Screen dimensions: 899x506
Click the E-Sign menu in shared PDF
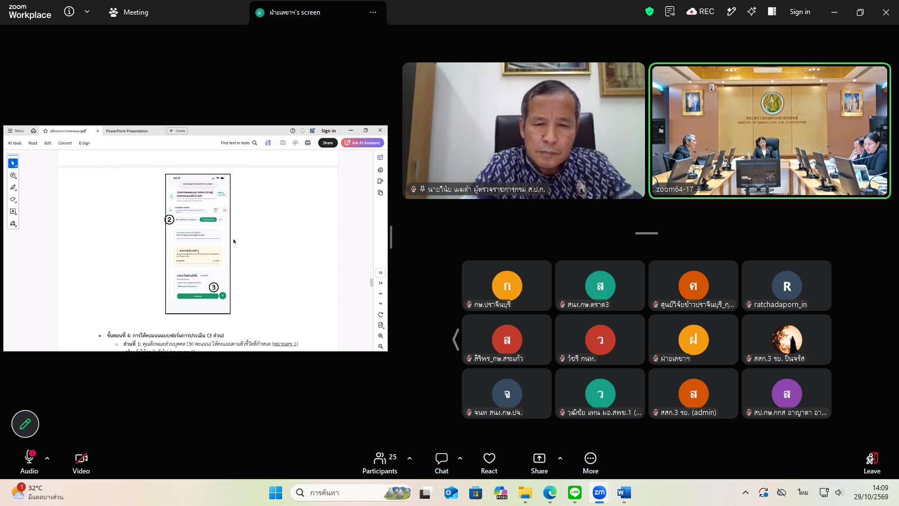[x=84, y=143]
